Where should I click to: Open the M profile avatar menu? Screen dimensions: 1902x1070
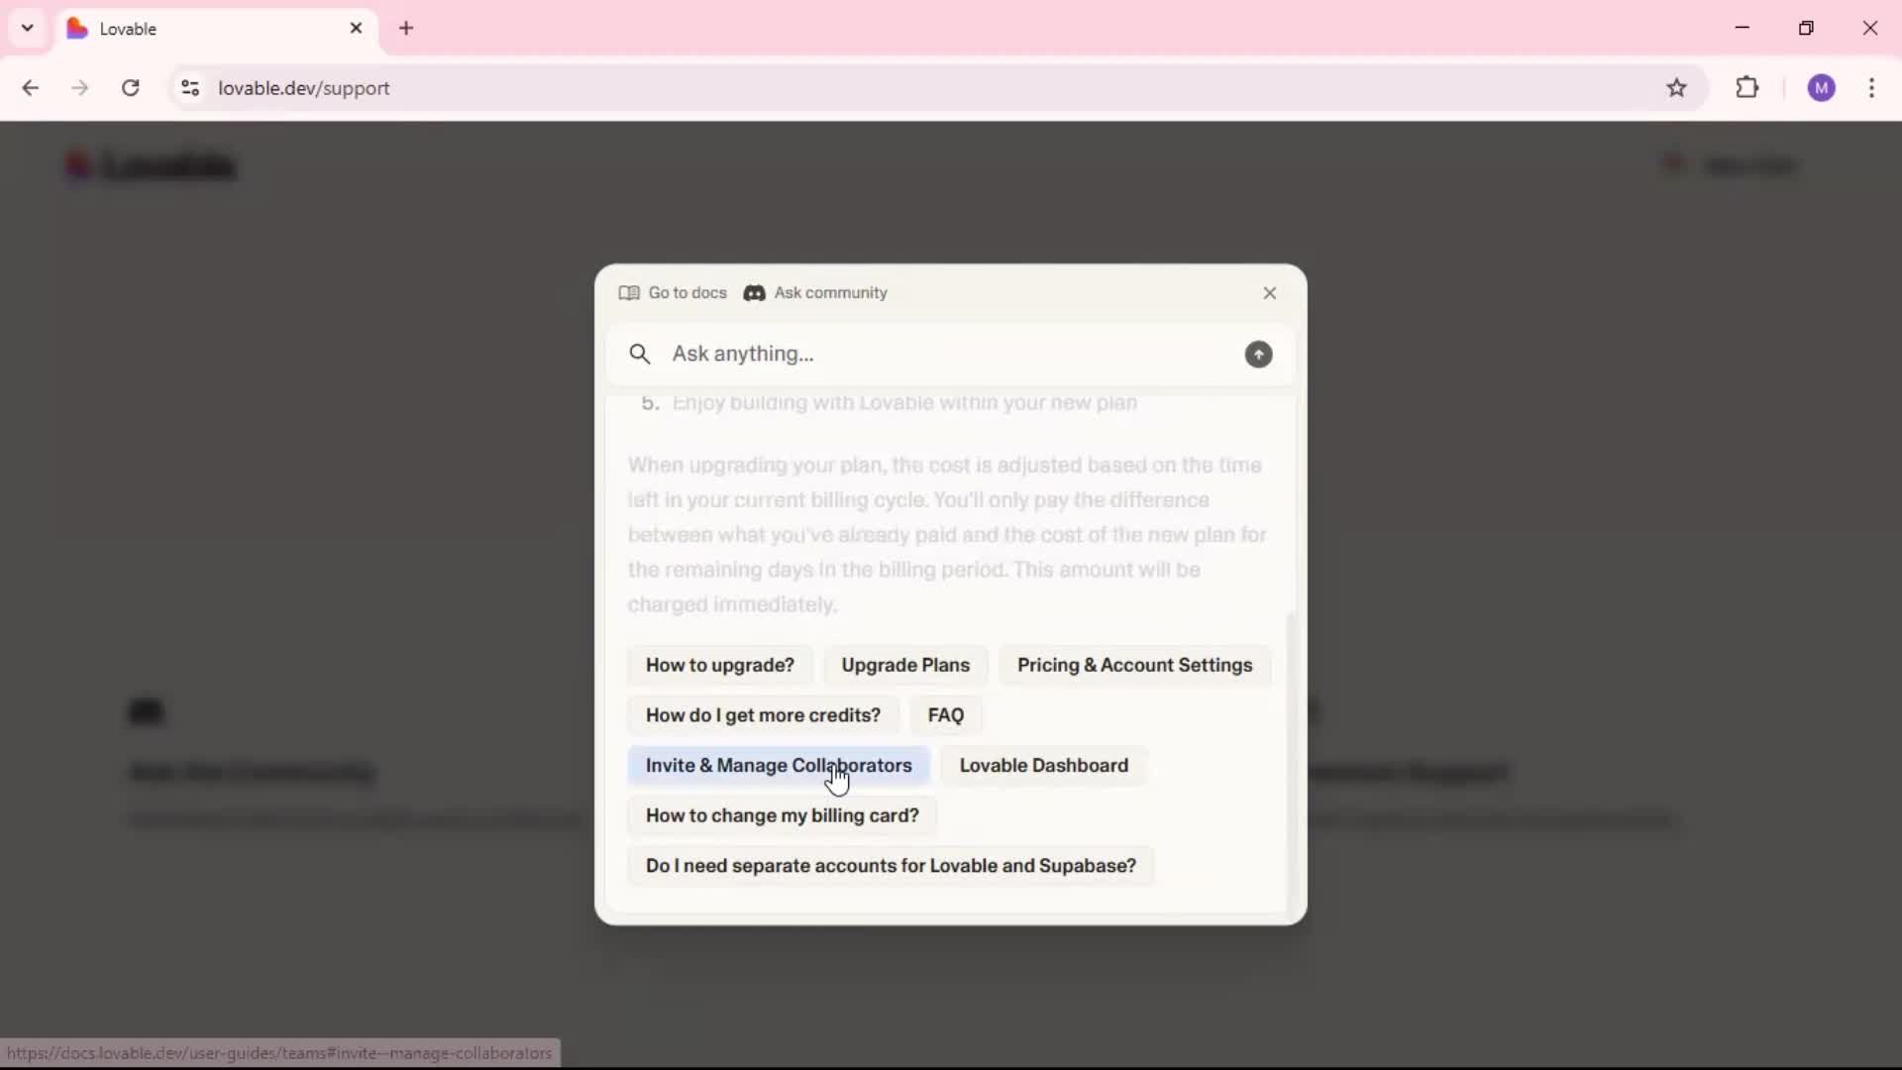[x=1821, y=88]
